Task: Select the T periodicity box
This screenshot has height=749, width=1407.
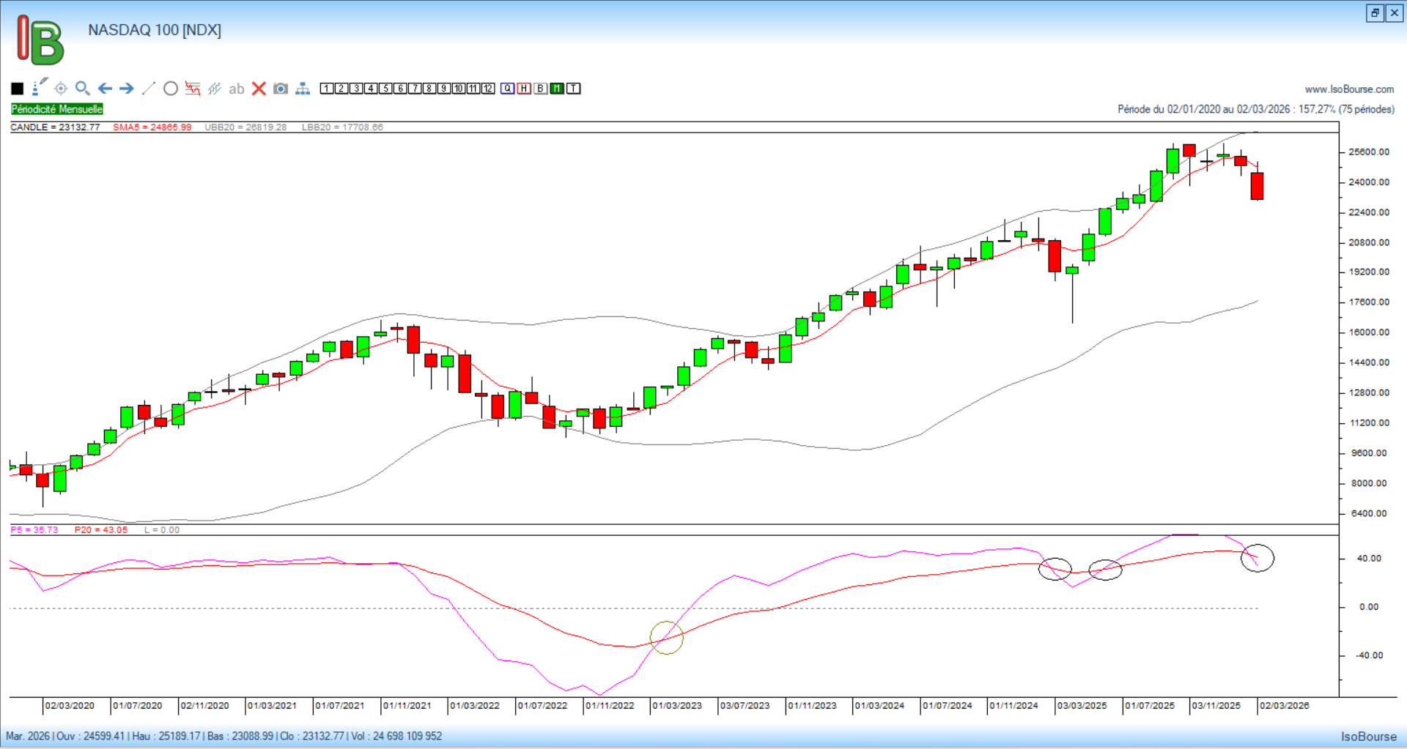Action: coord(574,89)
